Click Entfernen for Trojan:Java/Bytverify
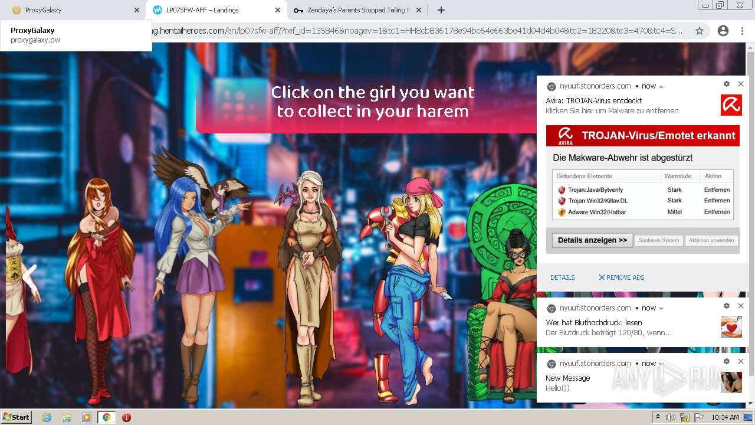755x425 pixels. (717, 190)
